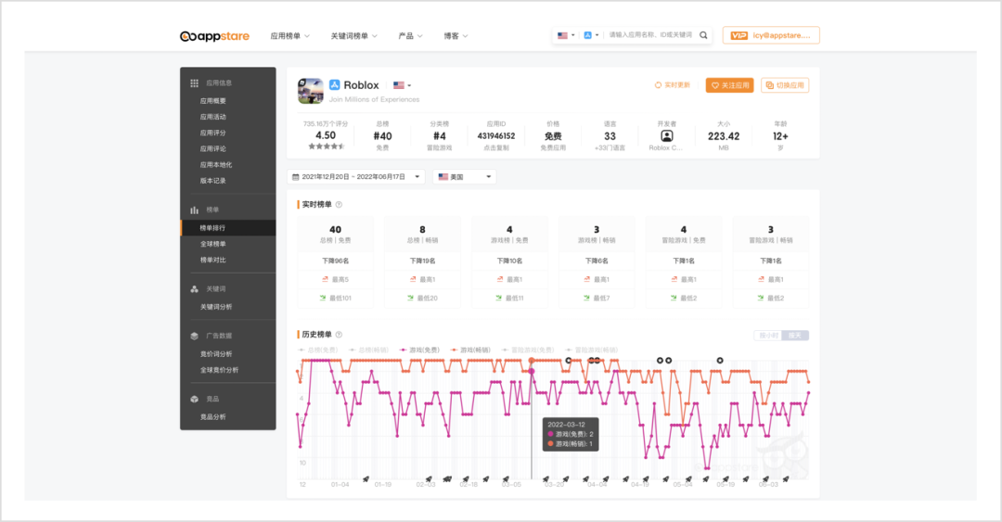Select 应用评论 in the sidebar
This screenshot has height=522, width=1002.
pos(212,148)
